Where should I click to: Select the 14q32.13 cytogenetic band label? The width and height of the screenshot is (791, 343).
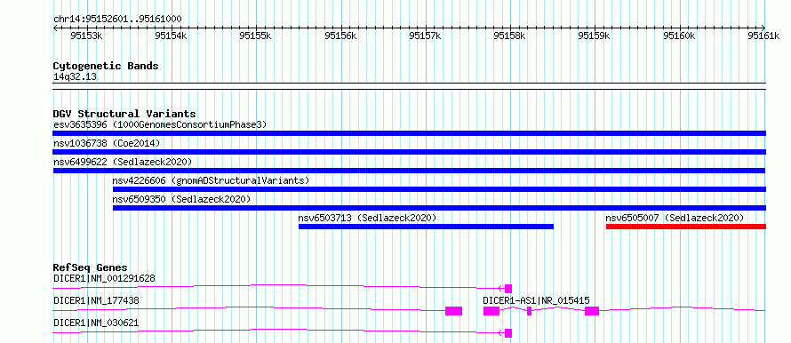[75, 77]
